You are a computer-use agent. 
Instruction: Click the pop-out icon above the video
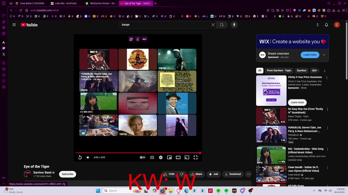131,39
